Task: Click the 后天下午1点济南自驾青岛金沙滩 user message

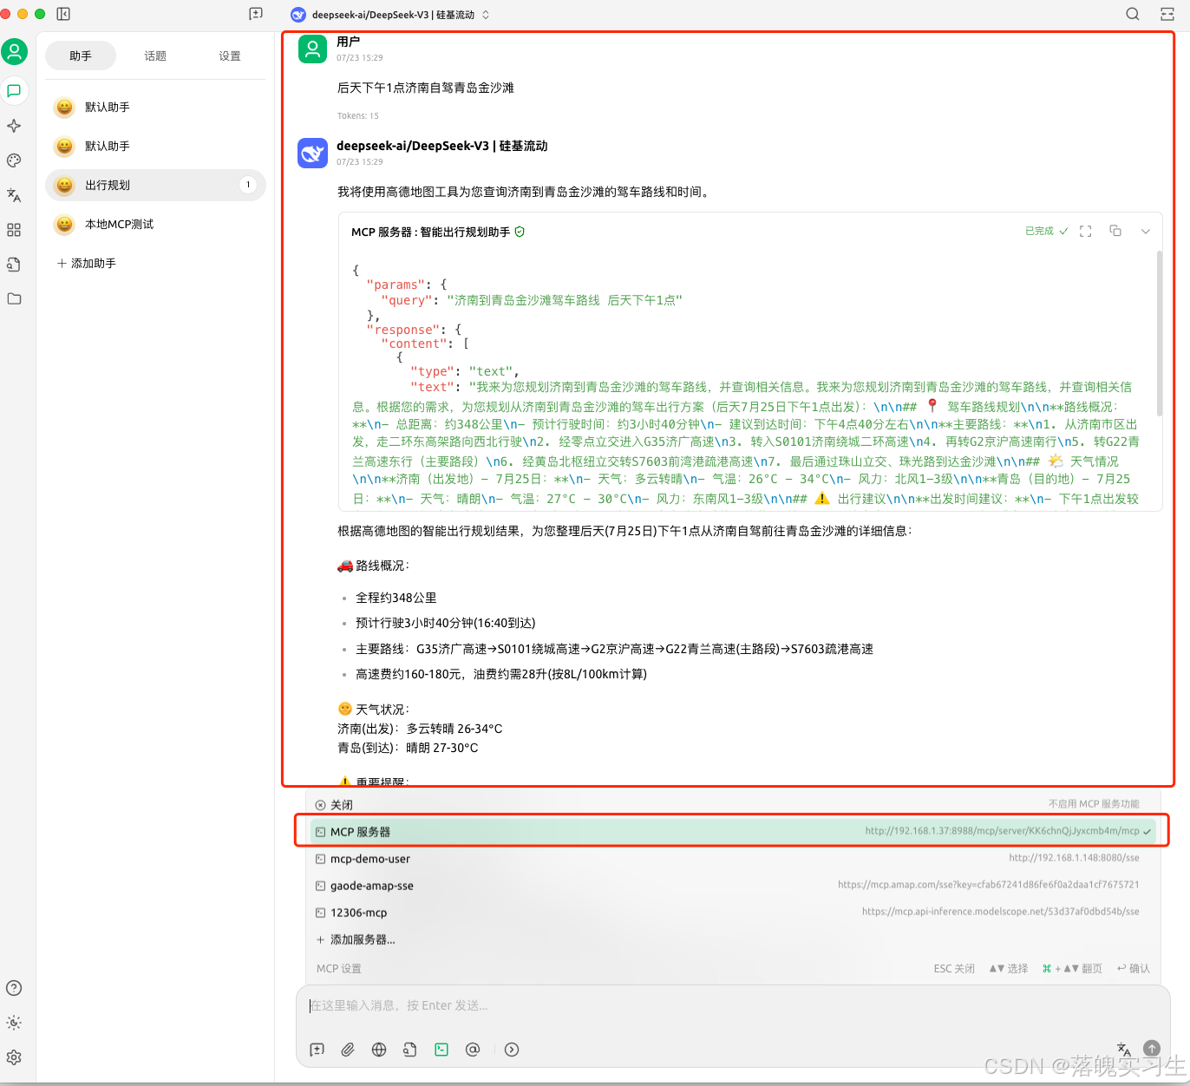Action: 425,88
